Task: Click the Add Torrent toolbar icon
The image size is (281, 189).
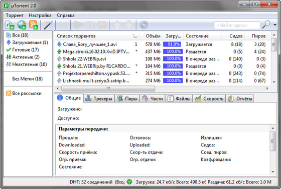Action: 10,25
